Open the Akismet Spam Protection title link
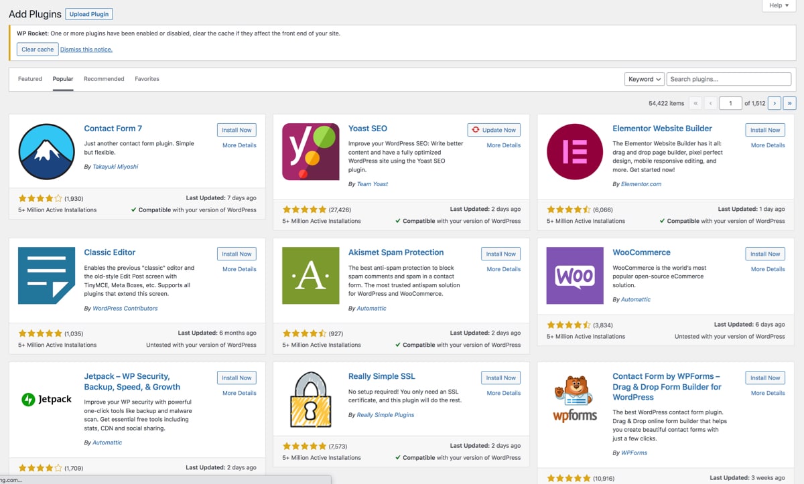This screenshot has width=804, height=484. click(396, 252)
